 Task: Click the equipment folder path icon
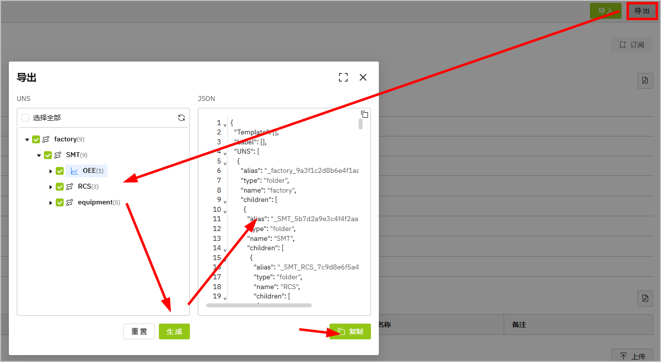pyautogui.click(x=70, y=202)
